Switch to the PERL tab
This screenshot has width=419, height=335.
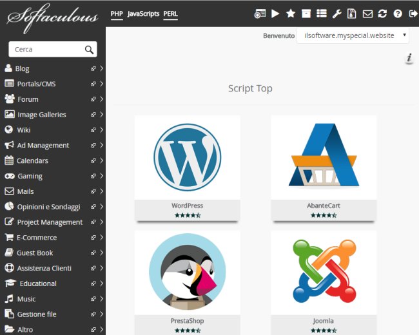(x=170, y=14)
